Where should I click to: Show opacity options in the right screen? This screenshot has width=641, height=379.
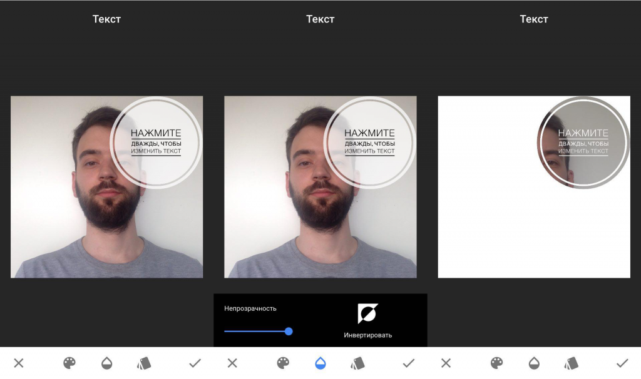point(534,363)
